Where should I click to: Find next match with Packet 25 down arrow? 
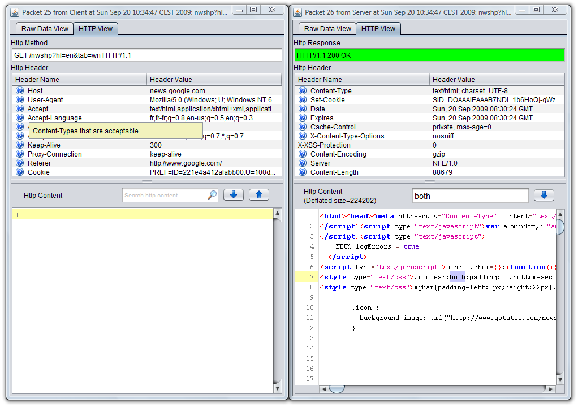tap(234, 195)
